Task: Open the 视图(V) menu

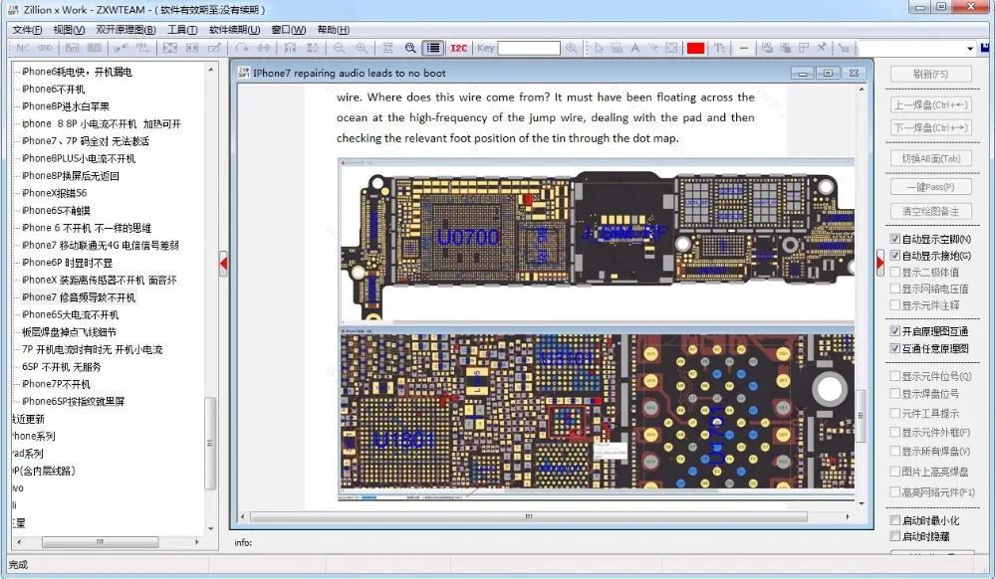Action: tap(70, 30)
